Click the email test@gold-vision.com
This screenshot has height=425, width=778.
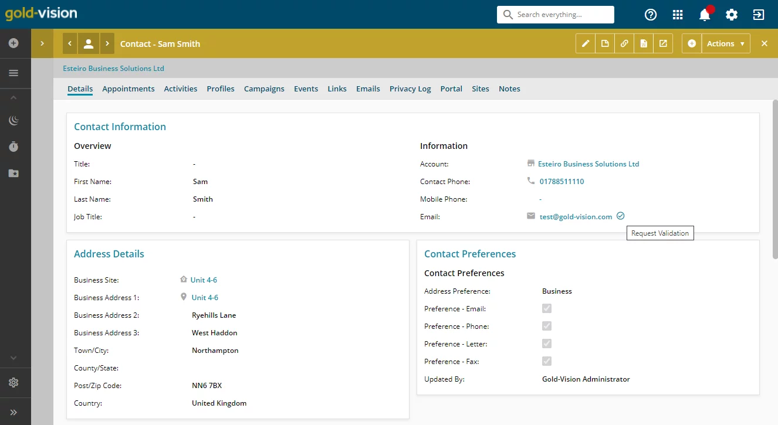pos(576,216)
